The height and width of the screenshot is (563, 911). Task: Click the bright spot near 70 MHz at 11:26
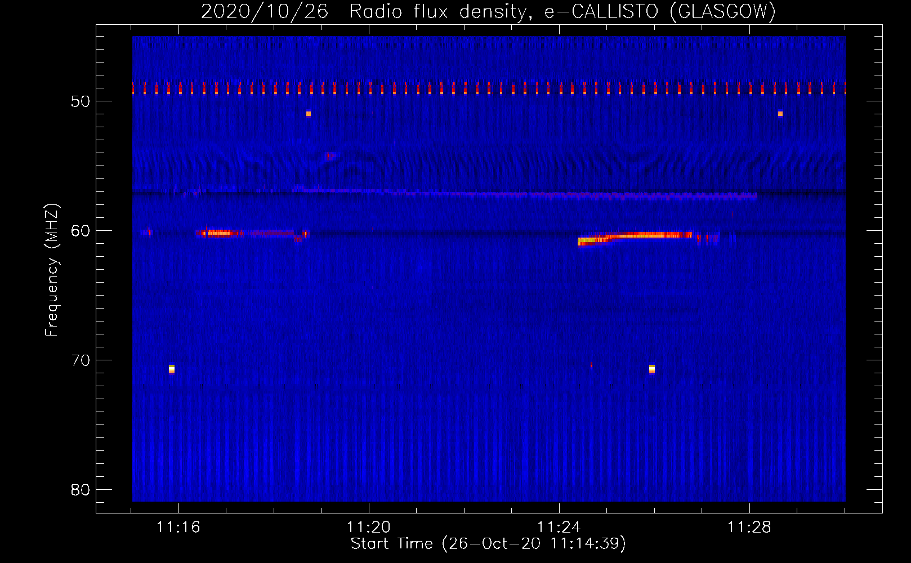(x=652, y=369)
